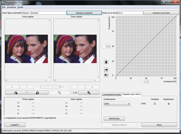Click scroll left arrow in Dopo regolaz pane
Image resolution: width=181 pixels, height=134 pixels.
[55, 80]
